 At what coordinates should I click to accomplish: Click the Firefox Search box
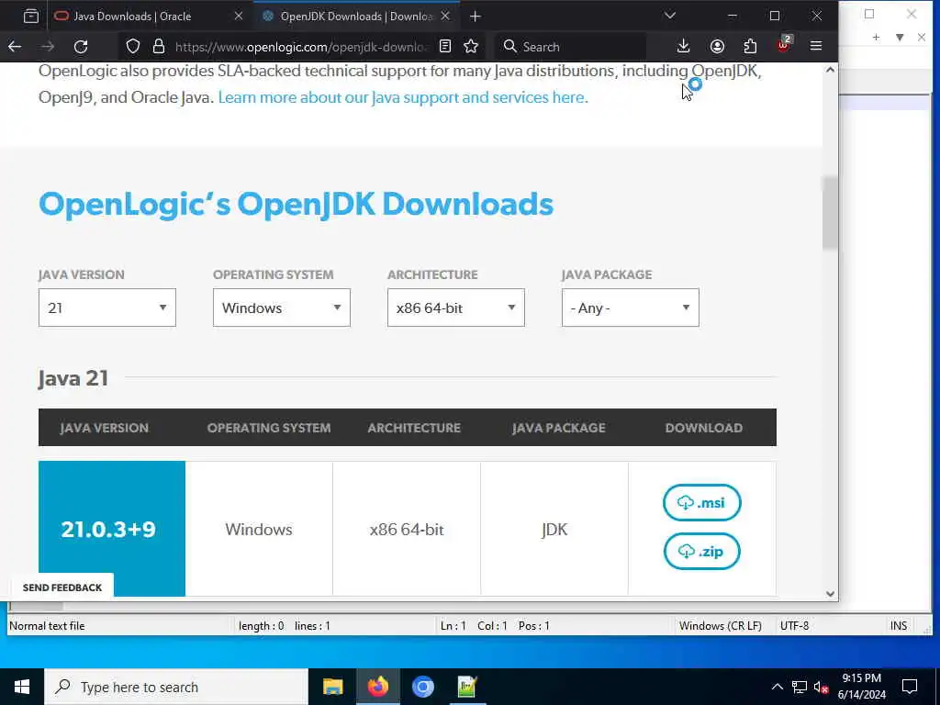point(571,47)
